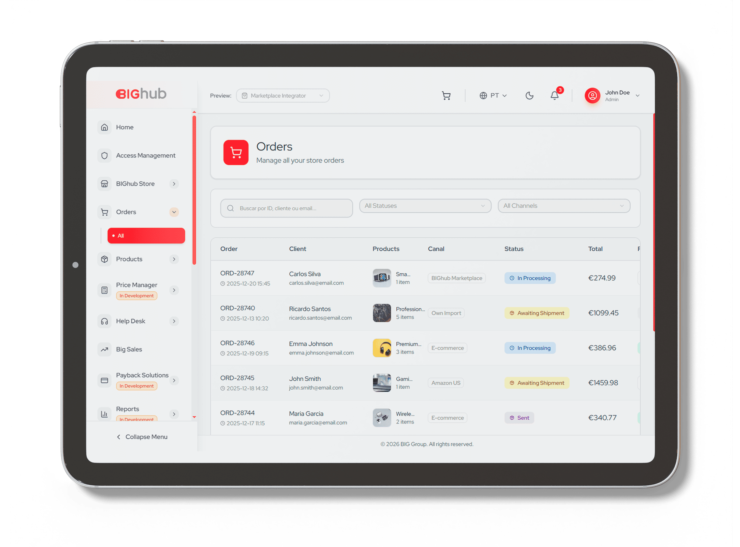The width and height of the screenshot is (740, 547).
Task: Click the order search input field
Action: (x=287, y=208)
